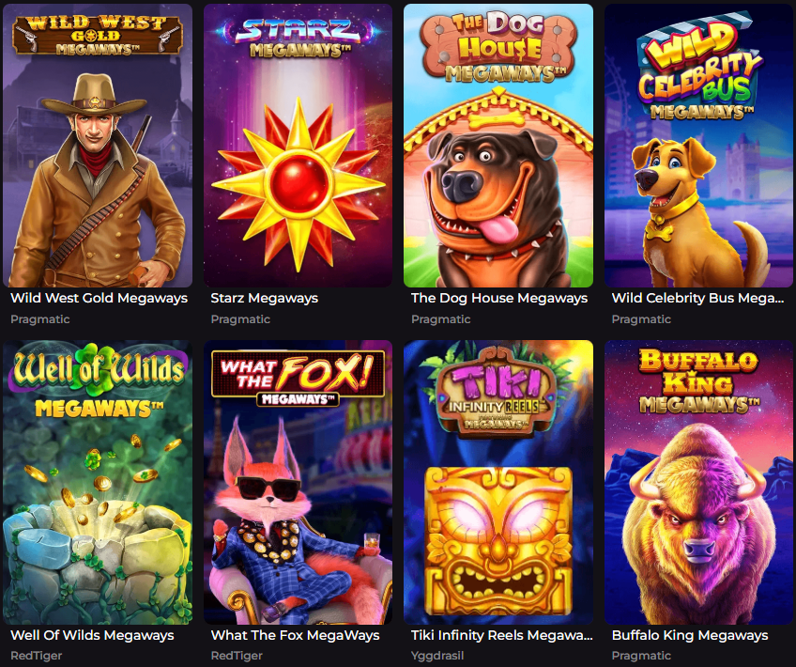Viewport: 796px width, 667px height.
Task: Select the Tiki Infinity Reels Megaways tile
Action: pyautogui.click(x=498, y=482)
